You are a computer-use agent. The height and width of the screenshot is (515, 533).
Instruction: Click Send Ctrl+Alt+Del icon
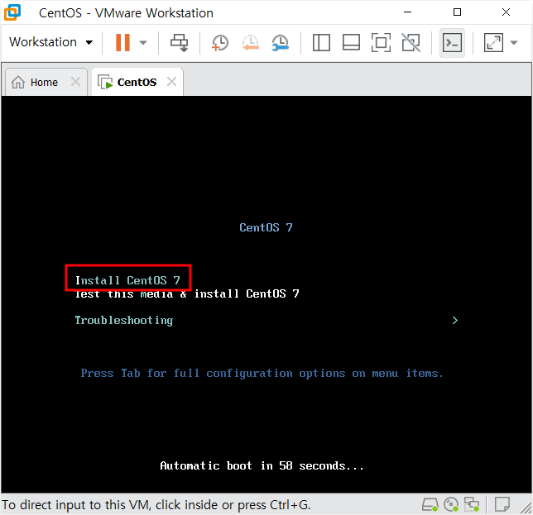179,43
